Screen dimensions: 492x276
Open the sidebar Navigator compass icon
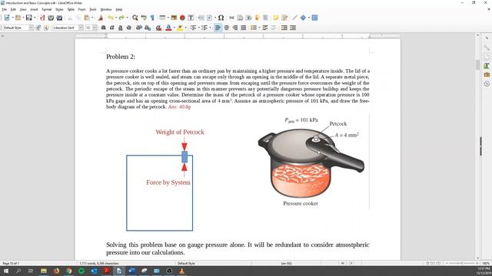pos(487,84)
